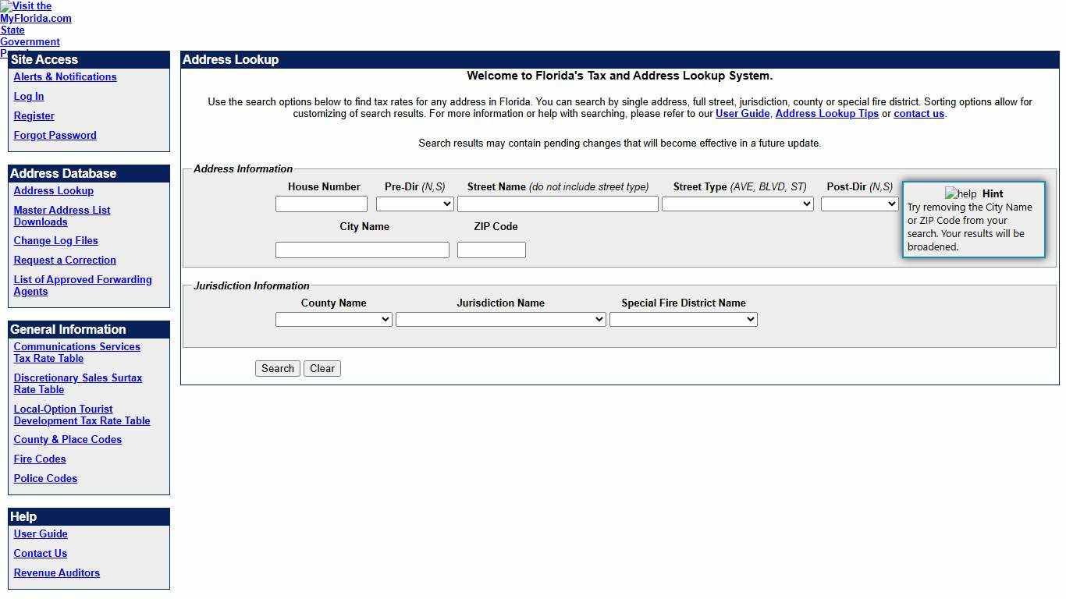Viewport: 1066px width, 599px height.
Task: Click the help icon in the Hint box
Action: 959,193
